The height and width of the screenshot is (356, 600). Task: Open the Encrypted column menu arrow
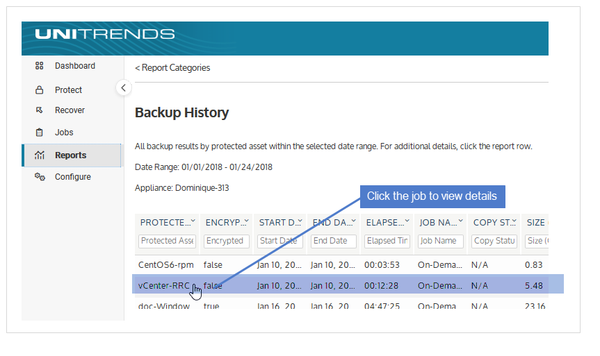pos(247,221)
